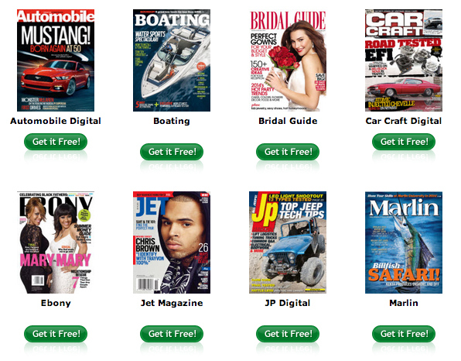Get Automobile Digital free via green button
Screen dimensions: 461x361
click(x=56, y=142)
